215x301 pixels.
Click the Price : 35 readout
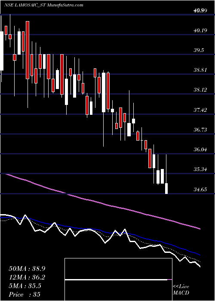[x=25, y=295]
